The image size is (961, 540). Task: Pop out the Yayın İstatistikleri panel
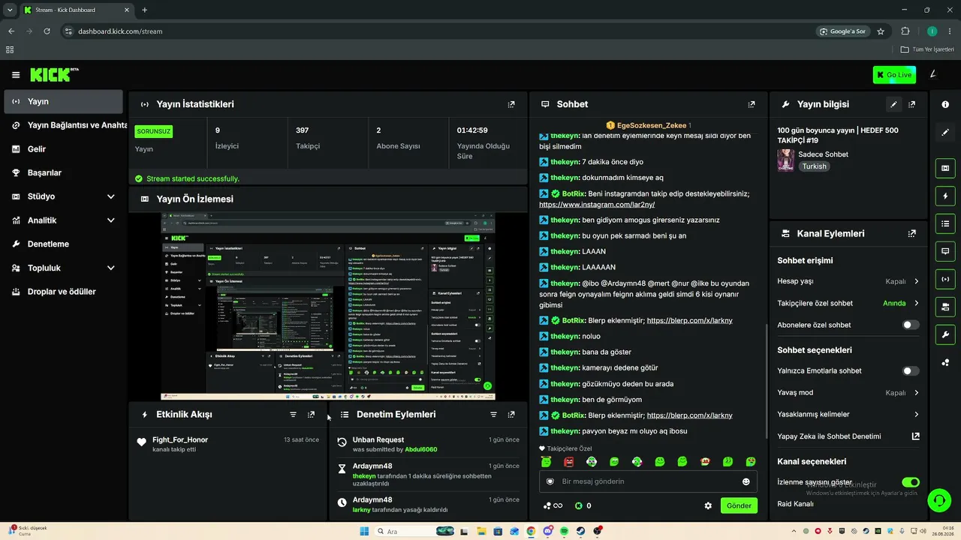[x=511, y=104]
